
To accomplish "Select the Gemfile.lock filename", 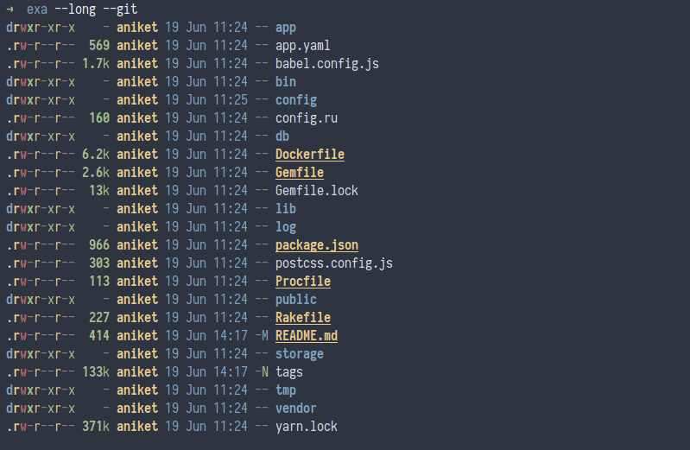I will (x=316, y=191).
